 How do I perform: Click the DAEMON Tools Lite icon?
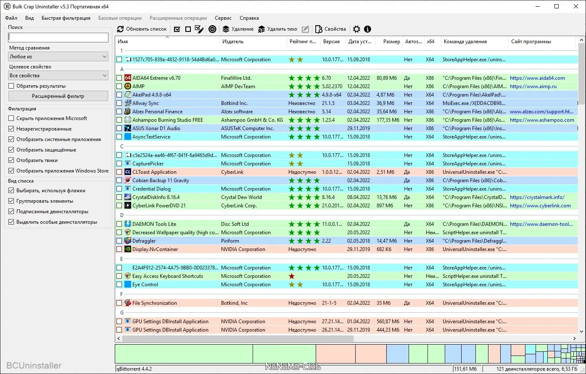point(128,224)
